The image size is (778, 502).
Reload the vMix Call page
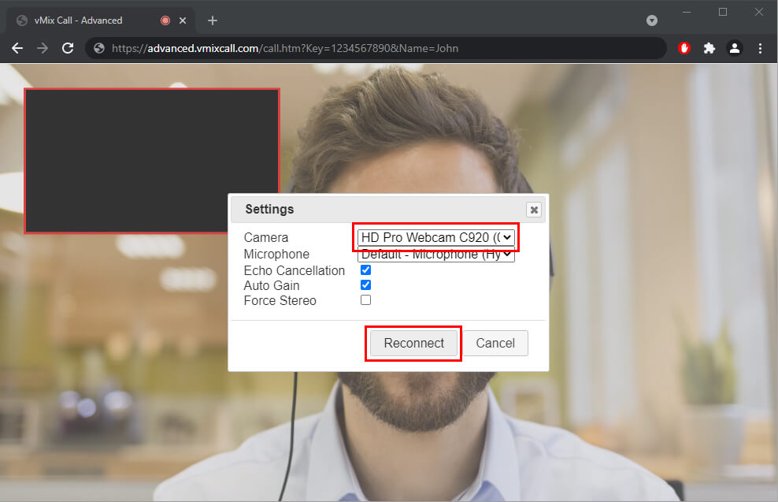pyautogui.click(x=68, y=48)
